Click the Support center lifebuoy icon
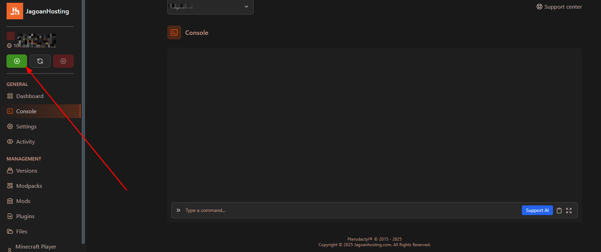This screenshot has width=601, height=252. pos(539,7)
